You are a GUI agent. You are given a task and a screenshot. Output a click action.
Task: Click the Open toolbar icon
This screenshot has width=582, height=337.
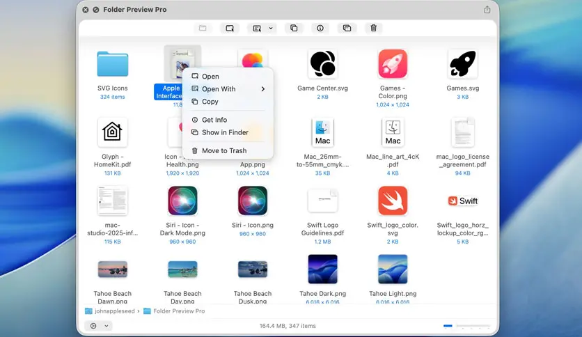coord(230,29)
